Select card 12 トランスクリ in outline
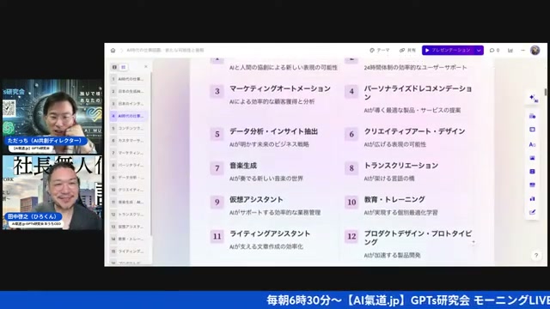This screenshot has height=309, width=550. [128, 215]
